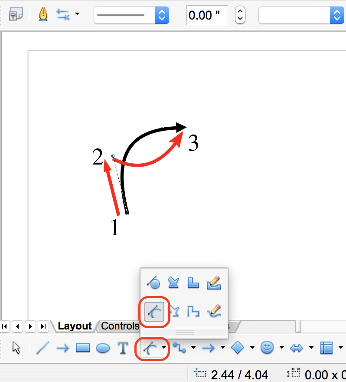Click the Line Width field showing 0.00"

tap(207, 15)
